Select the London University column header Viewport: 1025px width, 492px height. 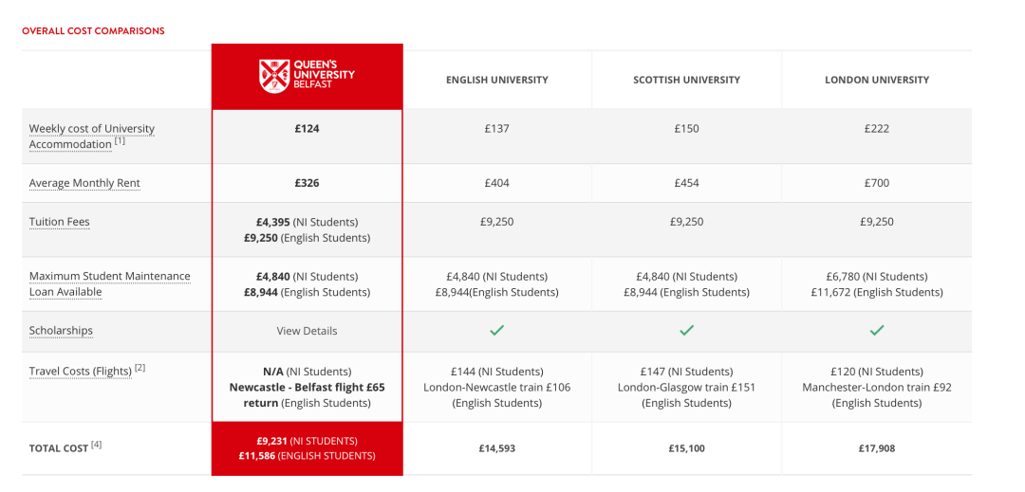tap(877, 80)
